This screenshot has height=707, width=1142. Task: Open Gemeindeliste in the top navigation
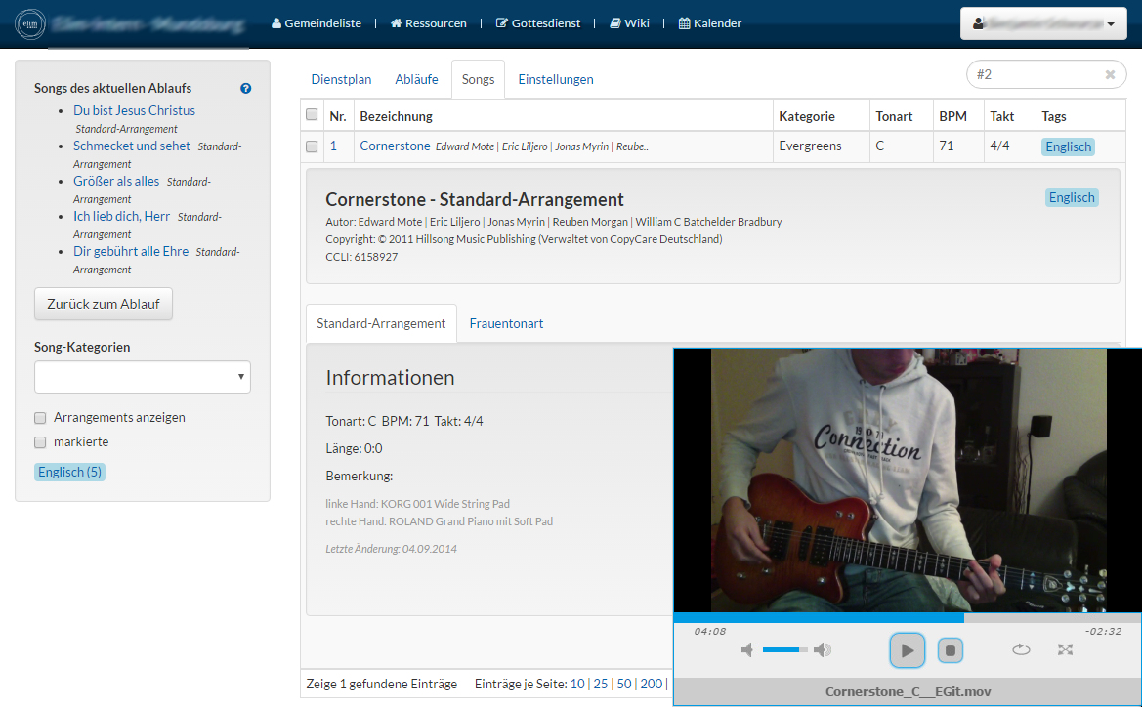click(317, 23)
